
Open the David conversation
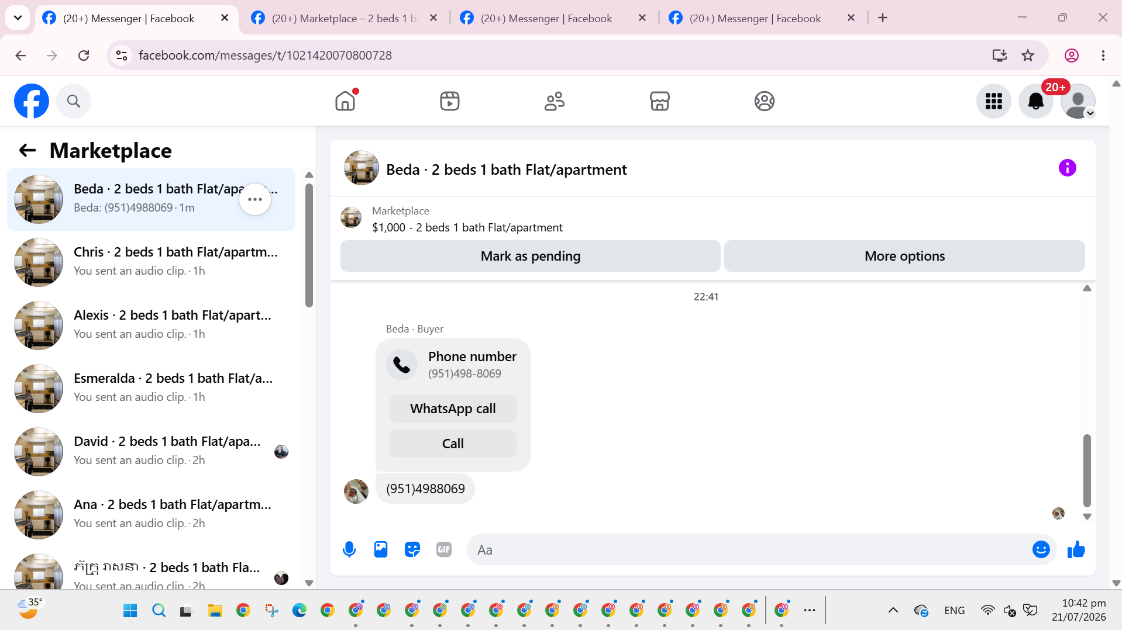click(151, 452)
